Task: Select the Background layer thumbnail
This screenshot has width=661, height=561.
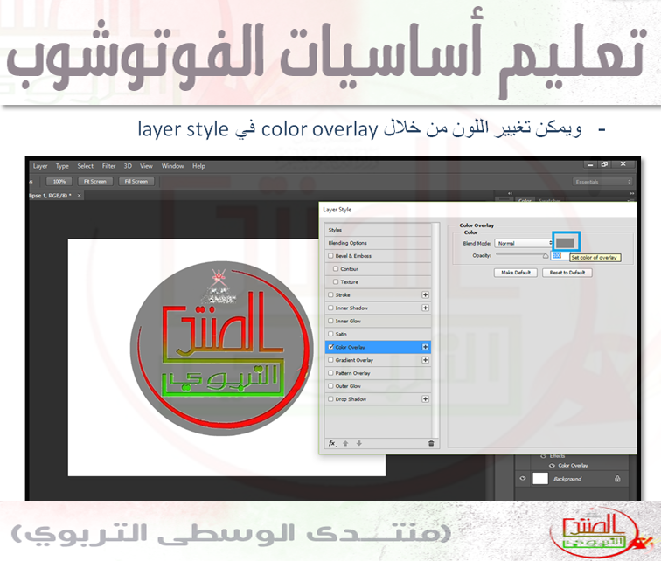Action: coord(540,479)
